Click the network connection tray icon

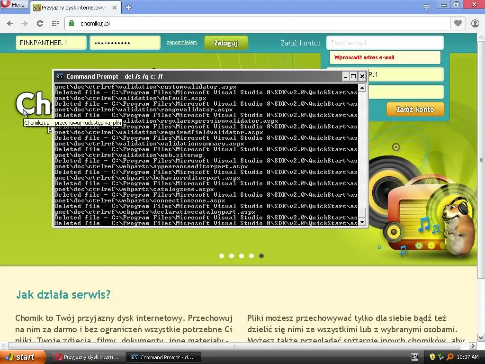441,357
